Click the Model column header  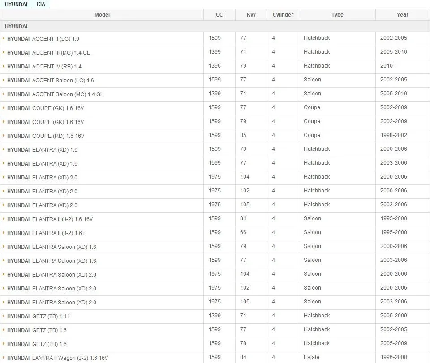click(x=102, y=15)
